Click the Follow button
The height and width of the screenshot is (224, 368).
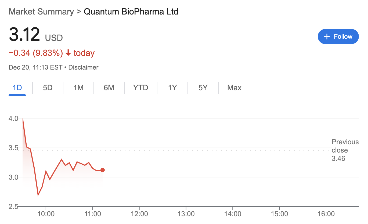(x=338, y=37)
